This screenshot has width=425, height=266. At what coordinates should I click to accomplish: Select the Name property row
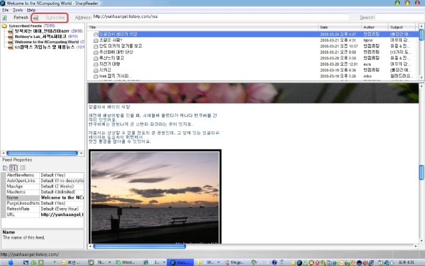pyautogui.click(x=42, y=198)
